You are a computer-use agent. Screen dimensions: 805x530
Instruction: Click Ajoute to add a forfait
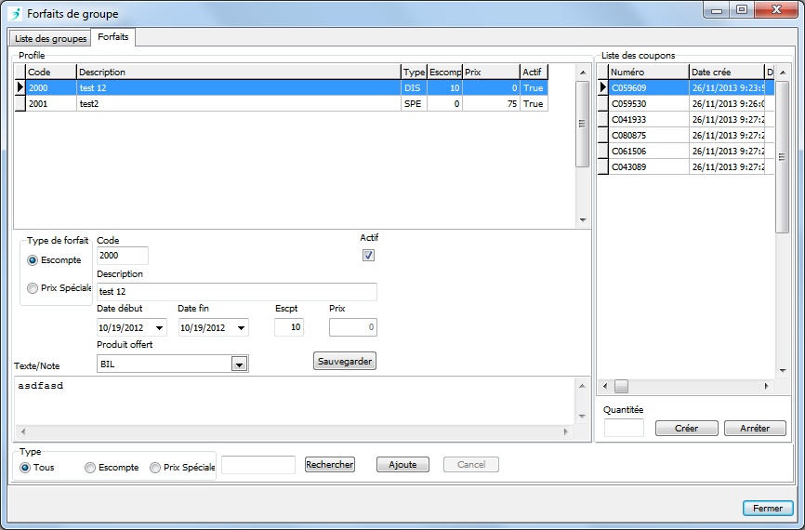[x=402, y=465]
